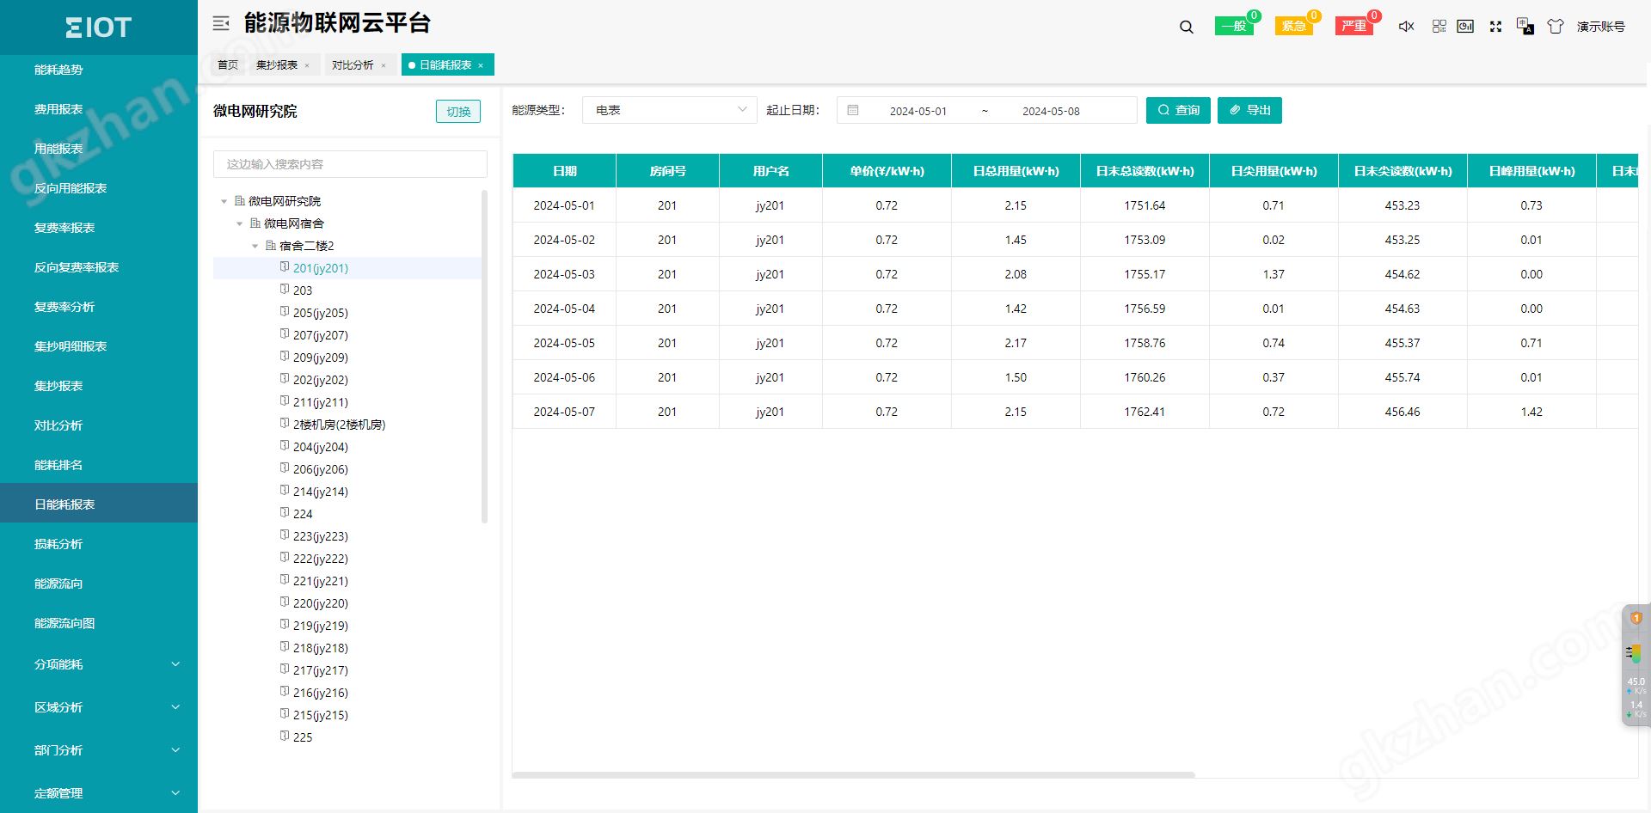This screenshot has height=813, width=1651.
Task: Open the QR code icon
Action: coord(1439,27)
